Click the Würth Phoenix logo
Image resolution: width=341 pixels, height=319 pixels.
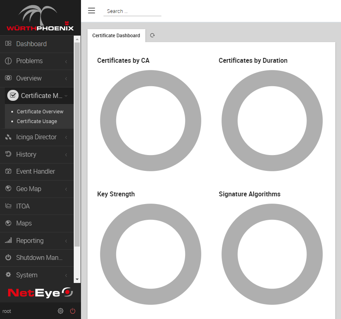(40, 18)
